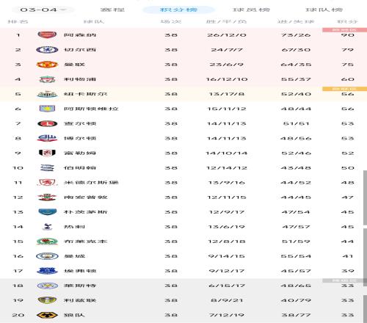Click the Liverpool club crest icon
The width and height of the screenshot is (367, 323).
(47, 79)
